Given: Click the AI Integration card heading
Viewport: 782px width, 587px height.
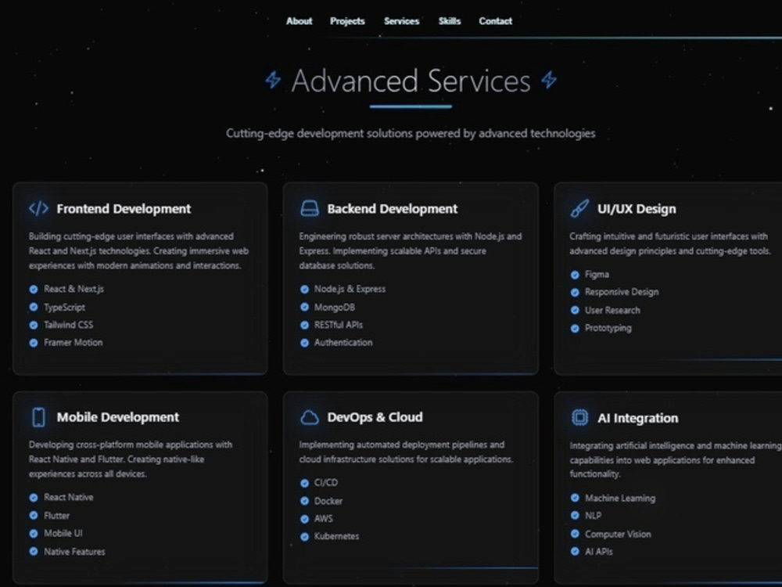Looking at the screenshot, I should [638, 418].
